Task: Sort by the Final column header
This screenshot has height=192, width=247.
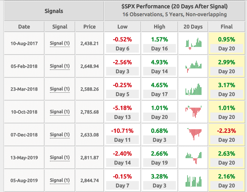Action: [226, 27]
